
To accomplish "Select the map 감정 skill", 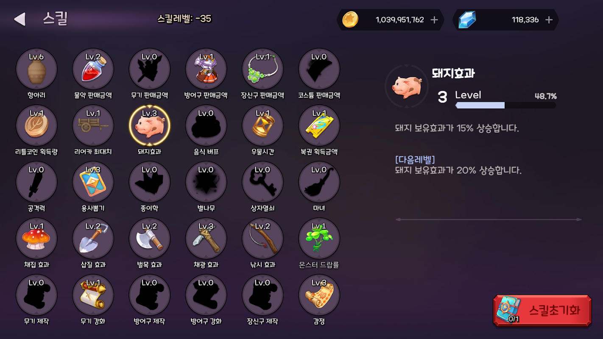I will point(319,295).
